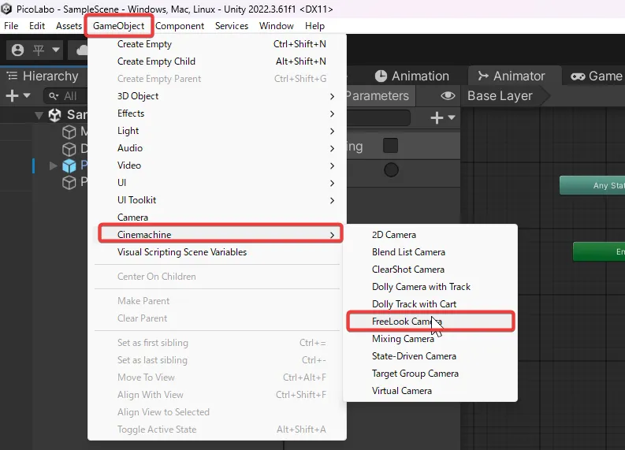Select FreeLook Camera
Screen dimensions: 625x450
coord(430,322)
